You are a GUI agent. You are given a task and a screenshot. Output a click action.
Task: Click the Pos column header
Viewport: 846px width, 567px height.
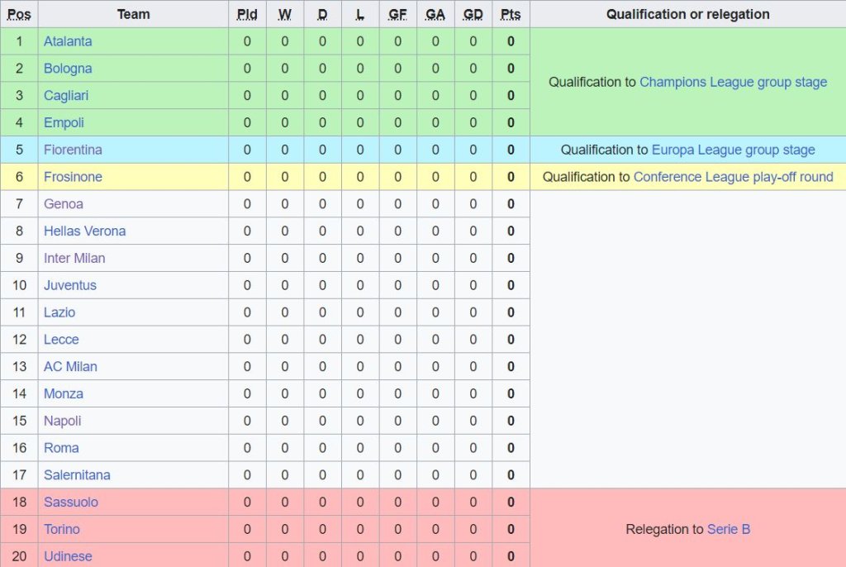click(19, 14)
